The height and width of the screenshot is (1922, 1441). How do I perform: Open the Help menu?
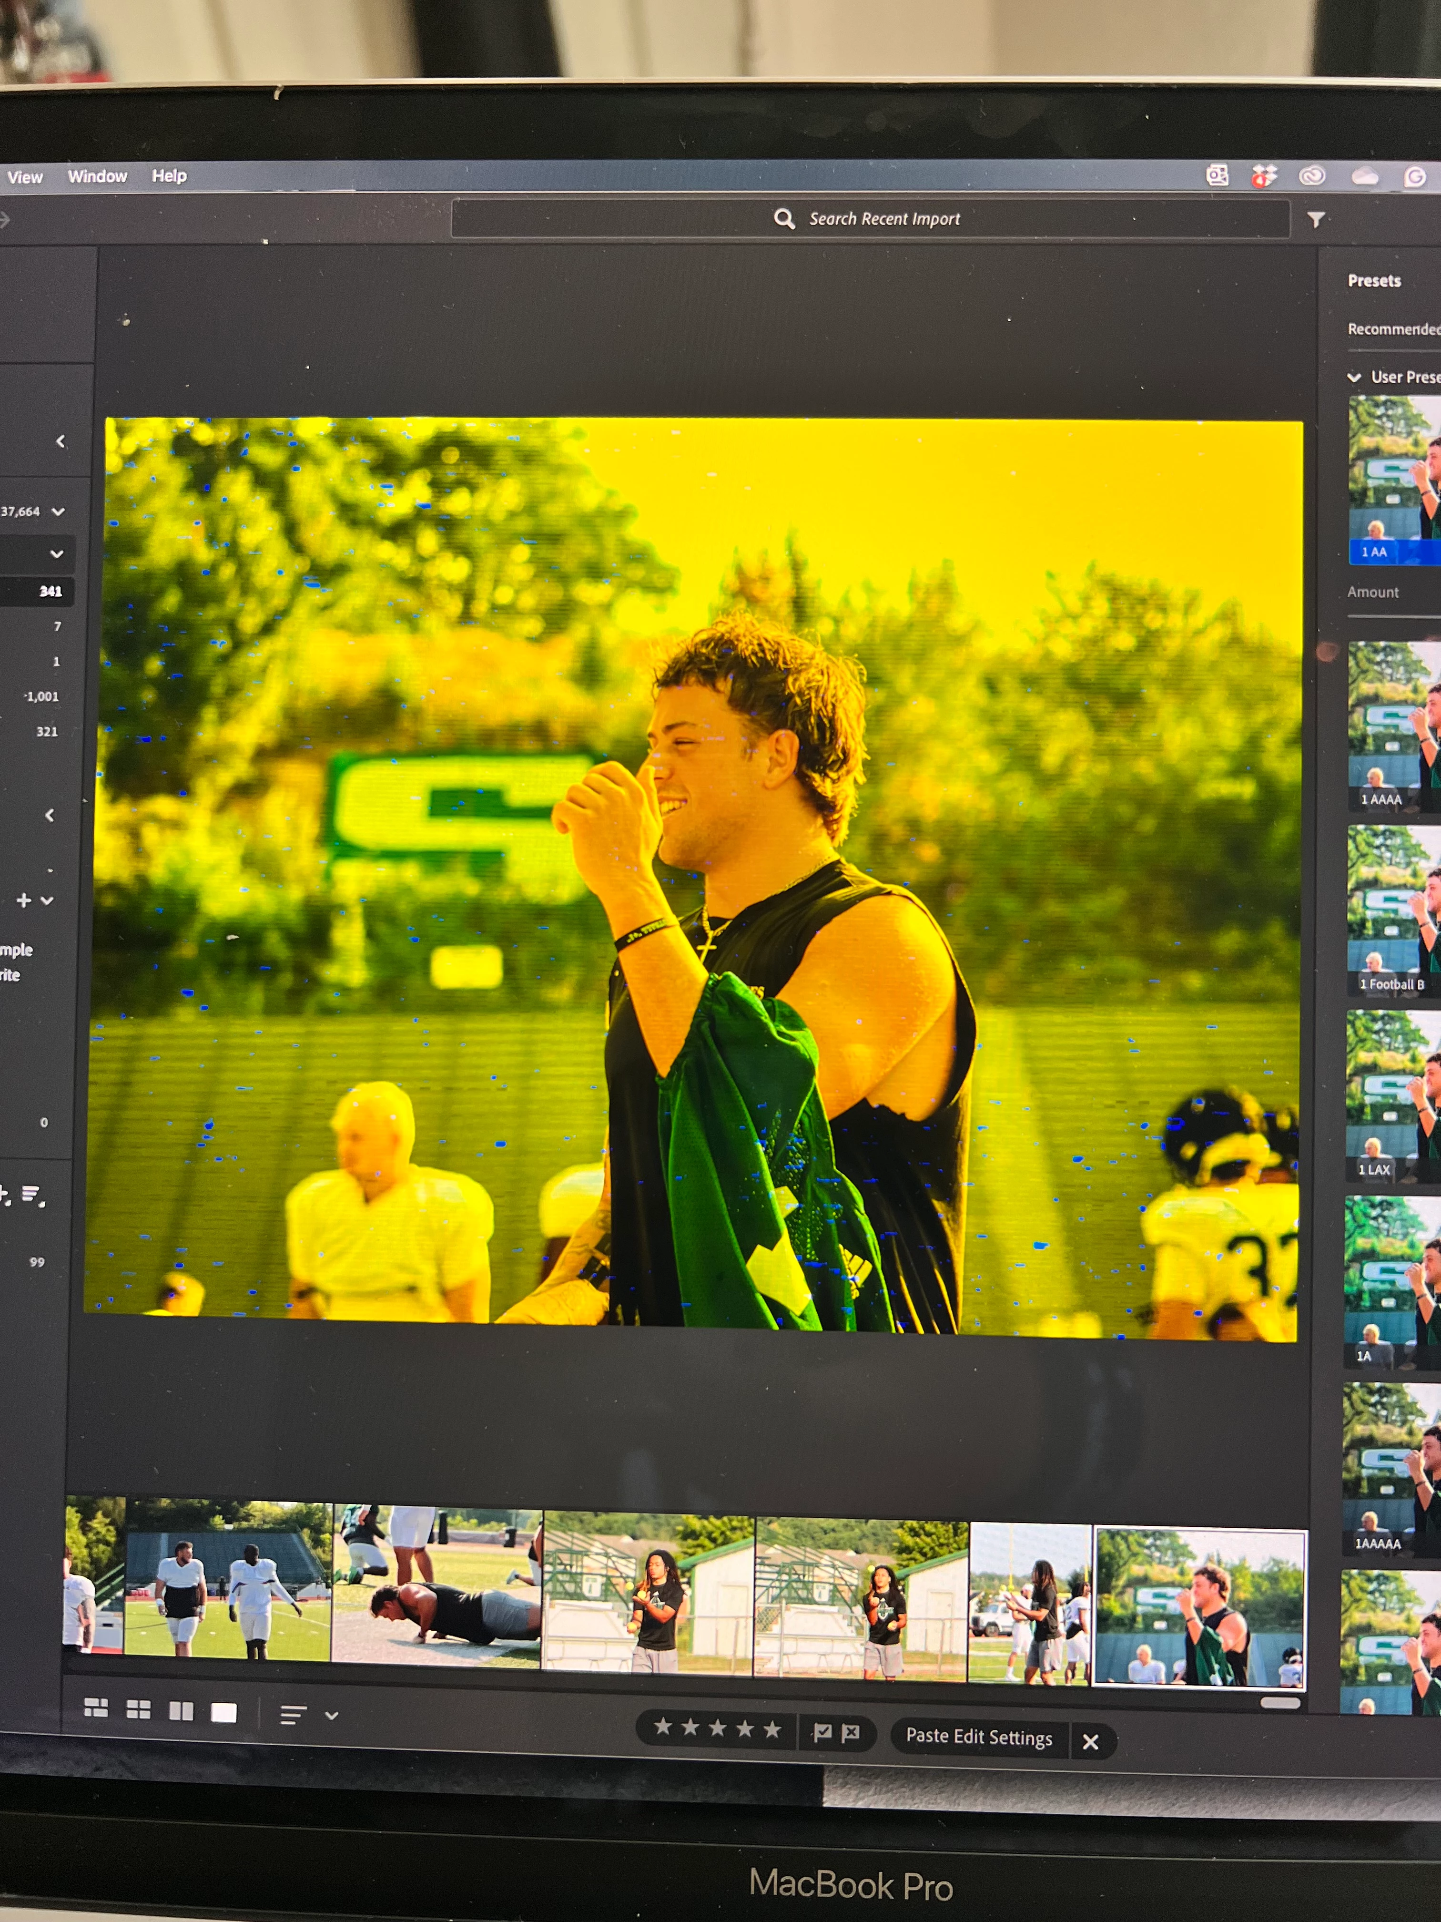pos(169,176)
